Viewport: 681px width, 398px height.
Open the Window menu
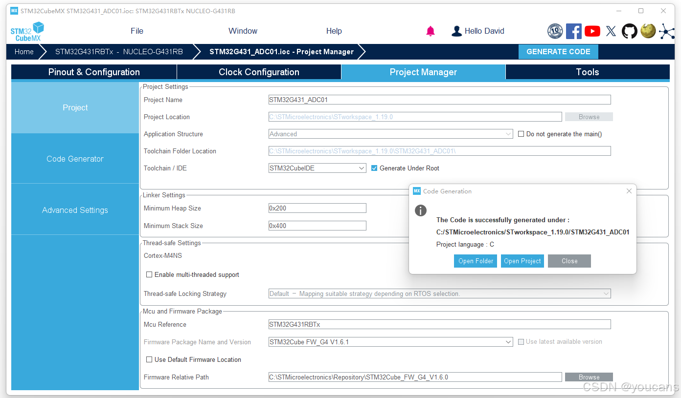point(243,31)
